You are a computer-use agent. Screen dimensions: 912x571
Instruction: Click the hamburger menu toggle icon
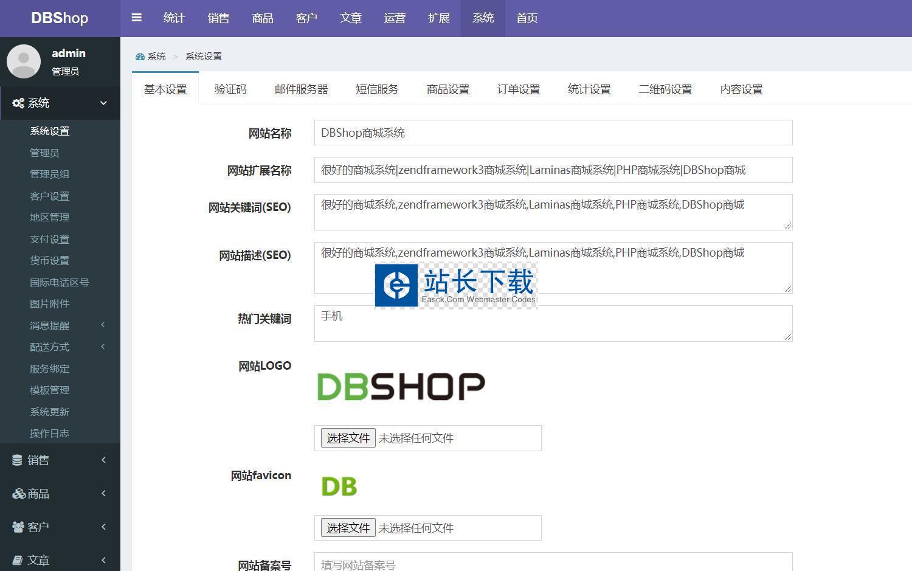point(136,18)
